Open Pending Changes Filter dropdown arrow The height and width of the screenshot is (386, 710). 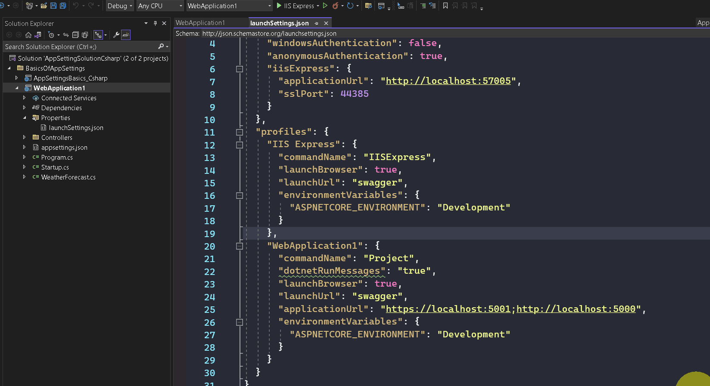[x=58, y=35]
